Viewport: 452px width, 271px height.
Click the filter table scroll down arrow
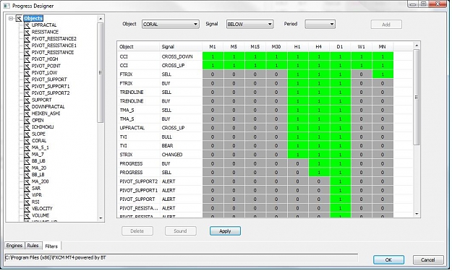click(x=417, y=214)
